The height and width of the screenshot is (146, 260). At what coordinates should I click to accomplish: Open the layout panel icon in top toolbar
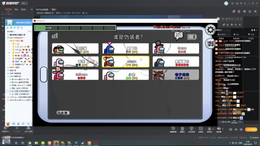[244, 11]
